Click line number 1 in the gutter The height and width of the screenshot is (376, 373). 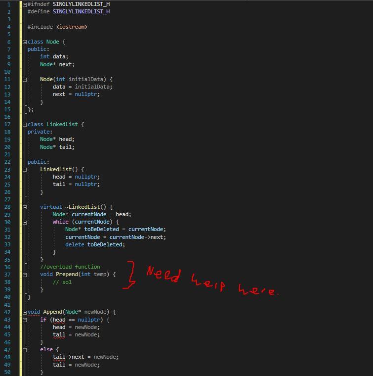pyautogui.click(x=9, y=4)
